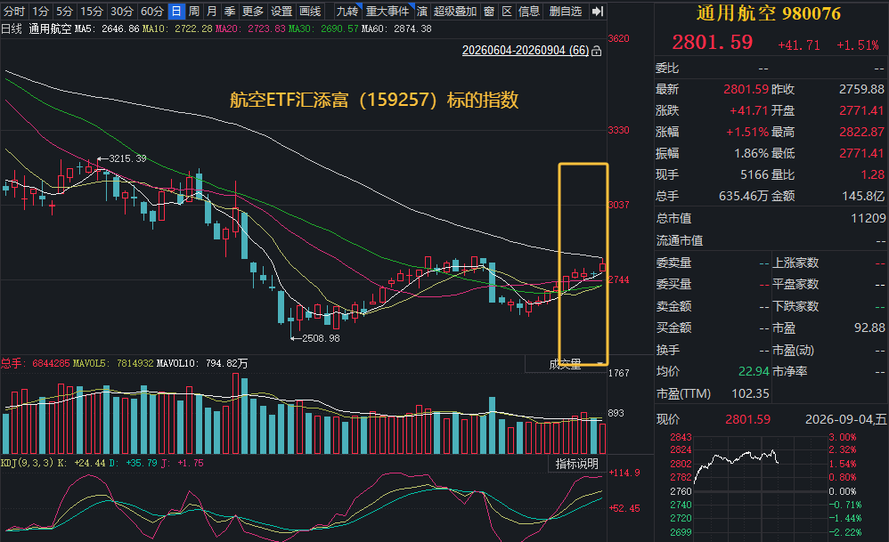Open 超级叠加 overlay comparison
The width and height of the screenshot is (889, 542).
point(455,12)
